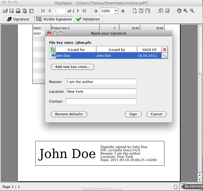Click the empty Contact field
This screenshot has width=203, height=191.
point(101,101)
